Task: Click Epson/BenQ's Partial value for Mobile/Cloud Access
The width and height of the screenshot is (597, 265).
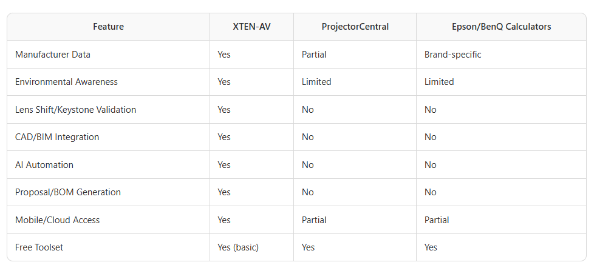Action: (437, 220)
